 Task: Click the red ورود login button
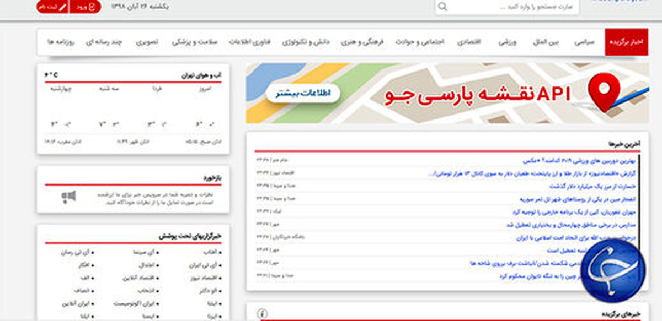[x=86, y=7]
